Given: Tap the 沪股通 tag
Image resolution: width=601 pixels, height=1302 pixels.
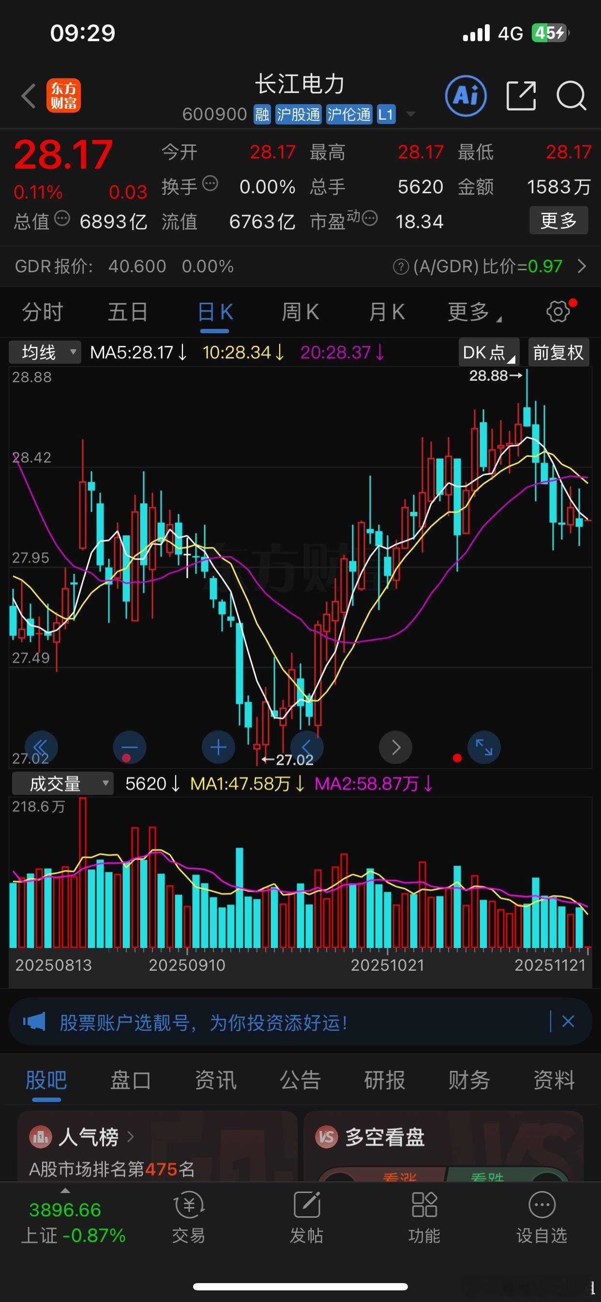Looking at the screenshot, I should coord(299,114).
